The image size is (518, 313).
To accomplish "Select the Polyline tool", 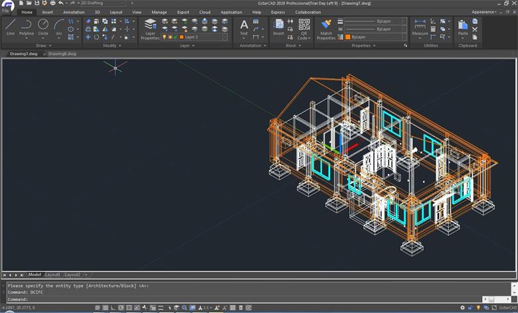I will [x=26, y=27].
